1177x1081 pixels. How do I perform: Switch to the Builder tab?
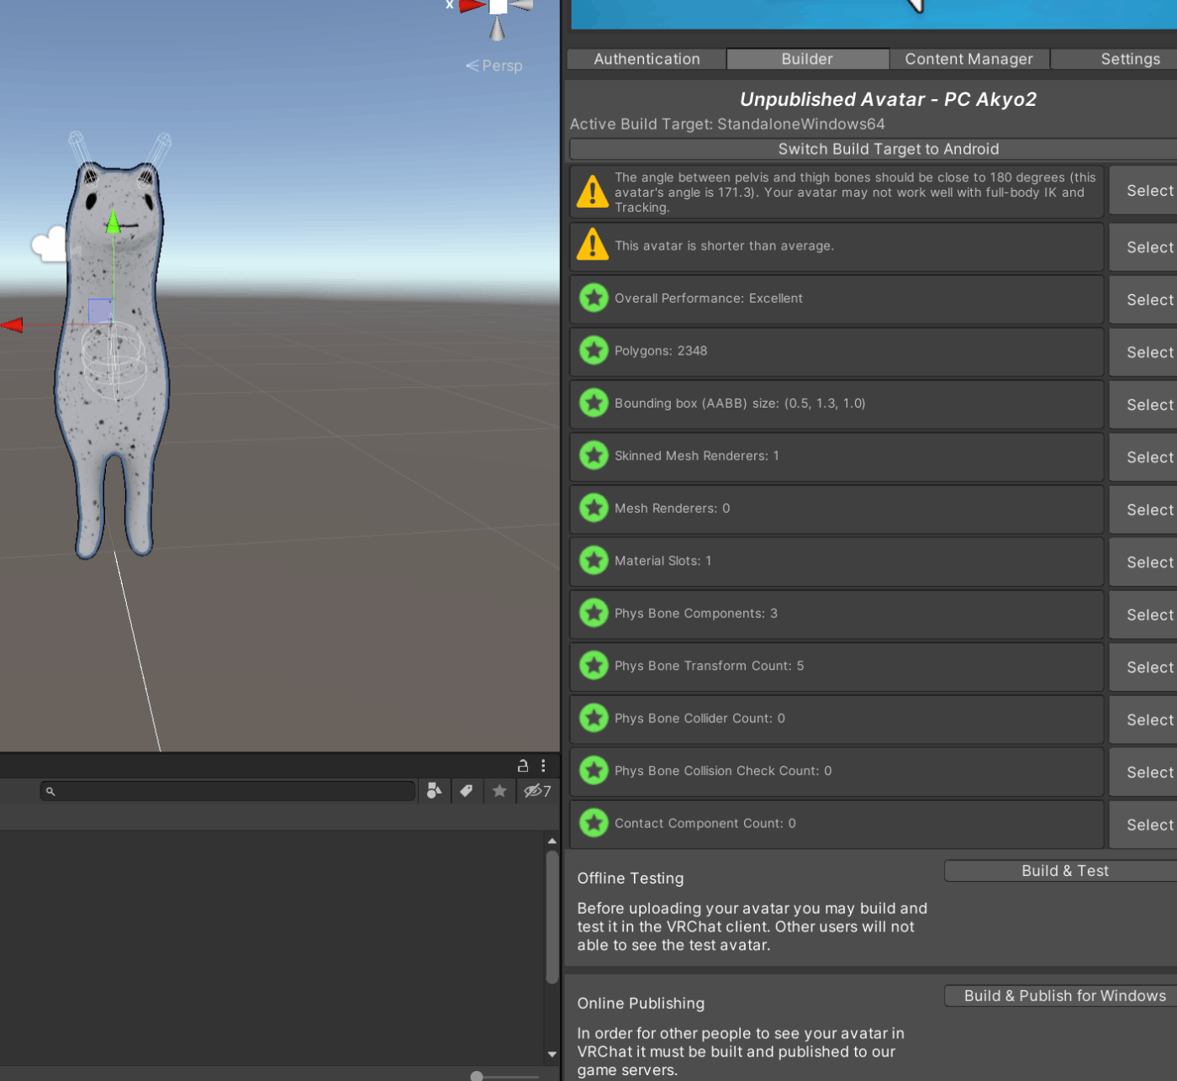(807, 59)
